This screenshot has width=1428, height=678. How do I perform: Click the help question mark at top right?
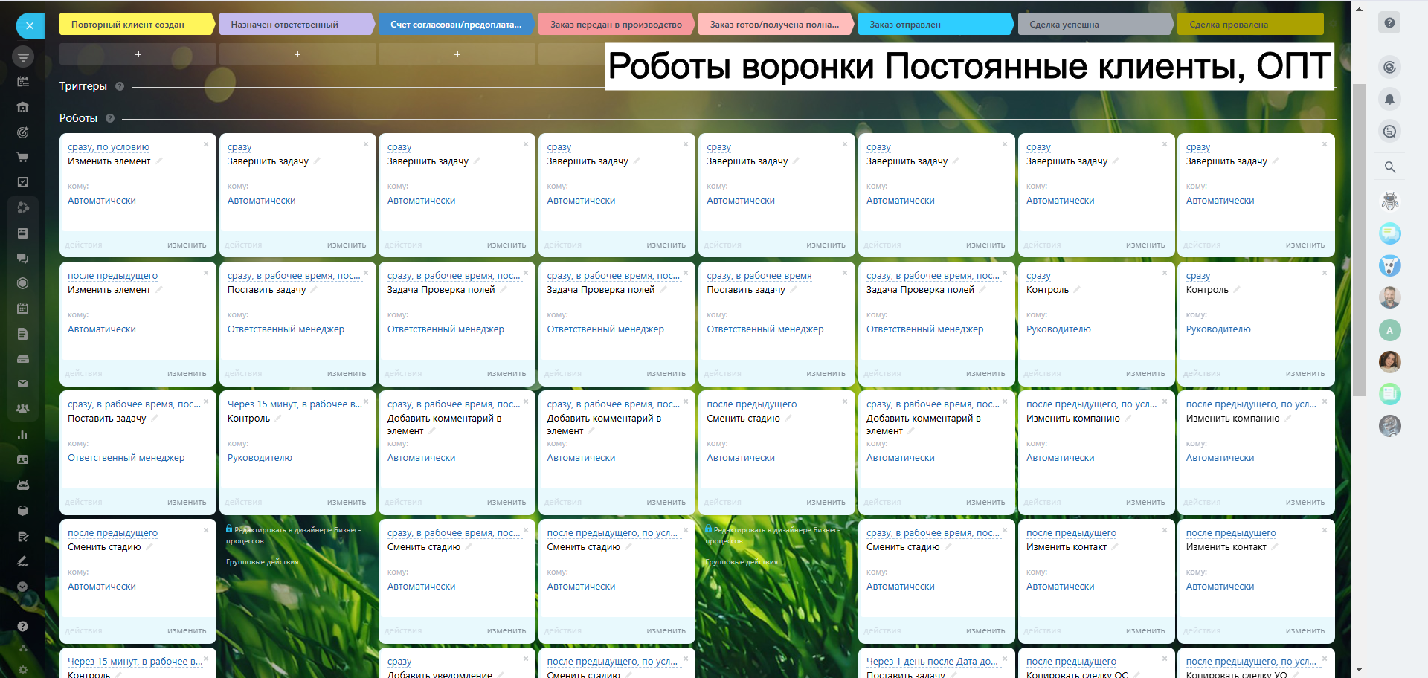pyautogui.click(x=1389, y=23)
